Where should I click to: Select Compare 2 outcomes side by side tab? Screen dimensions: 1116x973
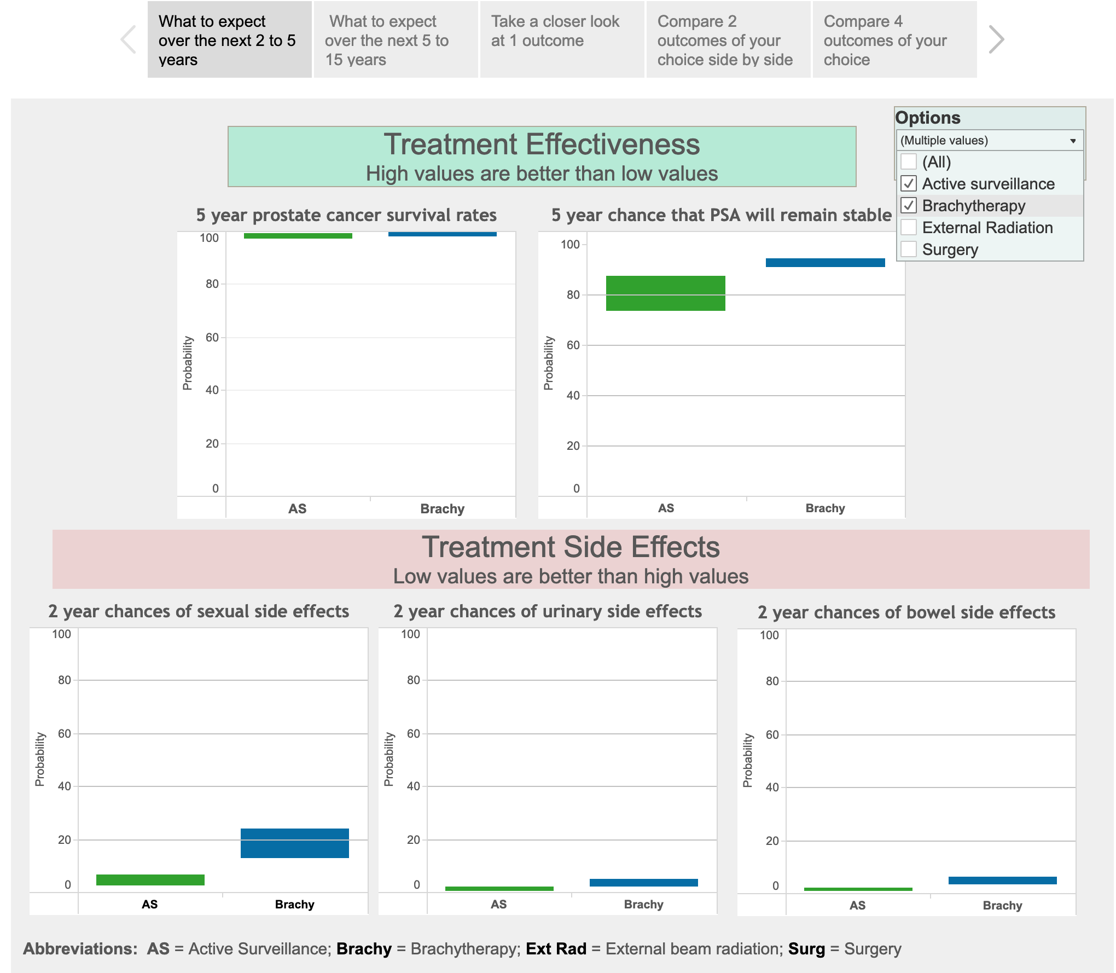pyautogui.click(x=728, y=40)
